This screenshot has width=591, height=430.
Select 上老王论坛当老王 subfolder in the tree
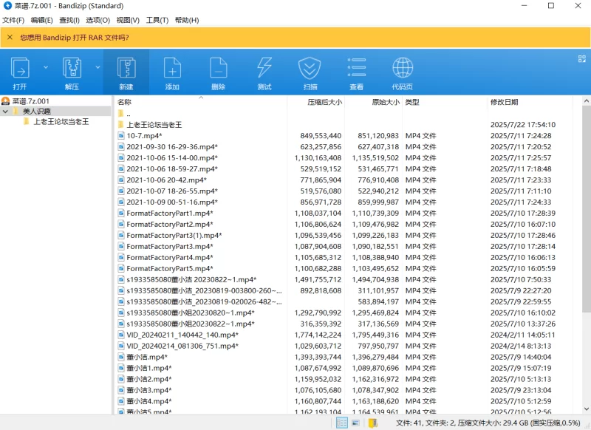(61, 122)
